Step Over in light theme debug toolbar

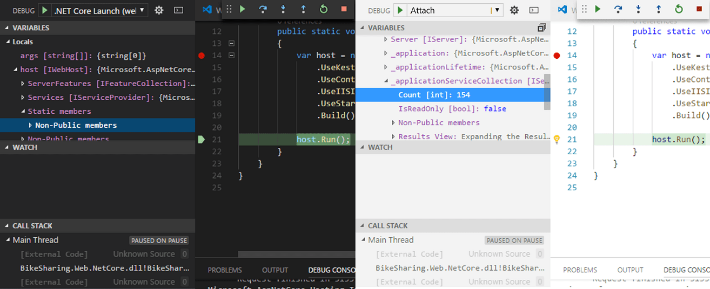[618, 9]
